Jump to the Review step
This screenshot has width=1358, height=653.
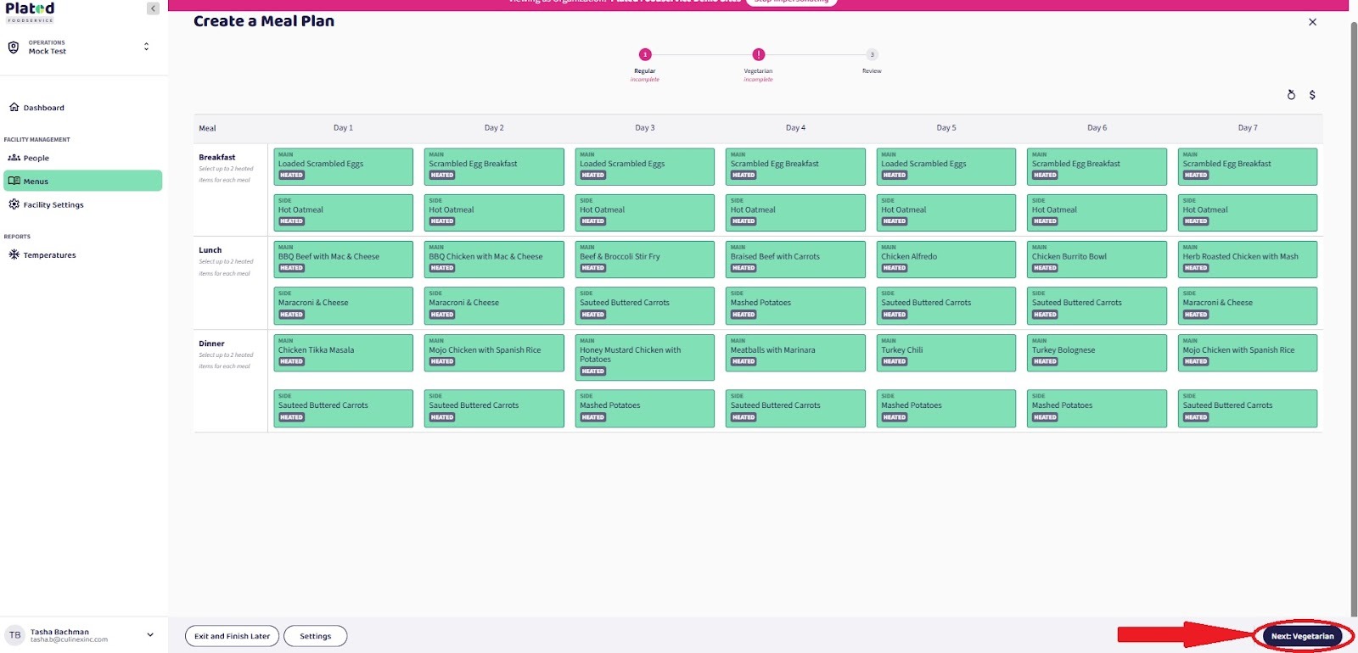[x=872, y=55]
